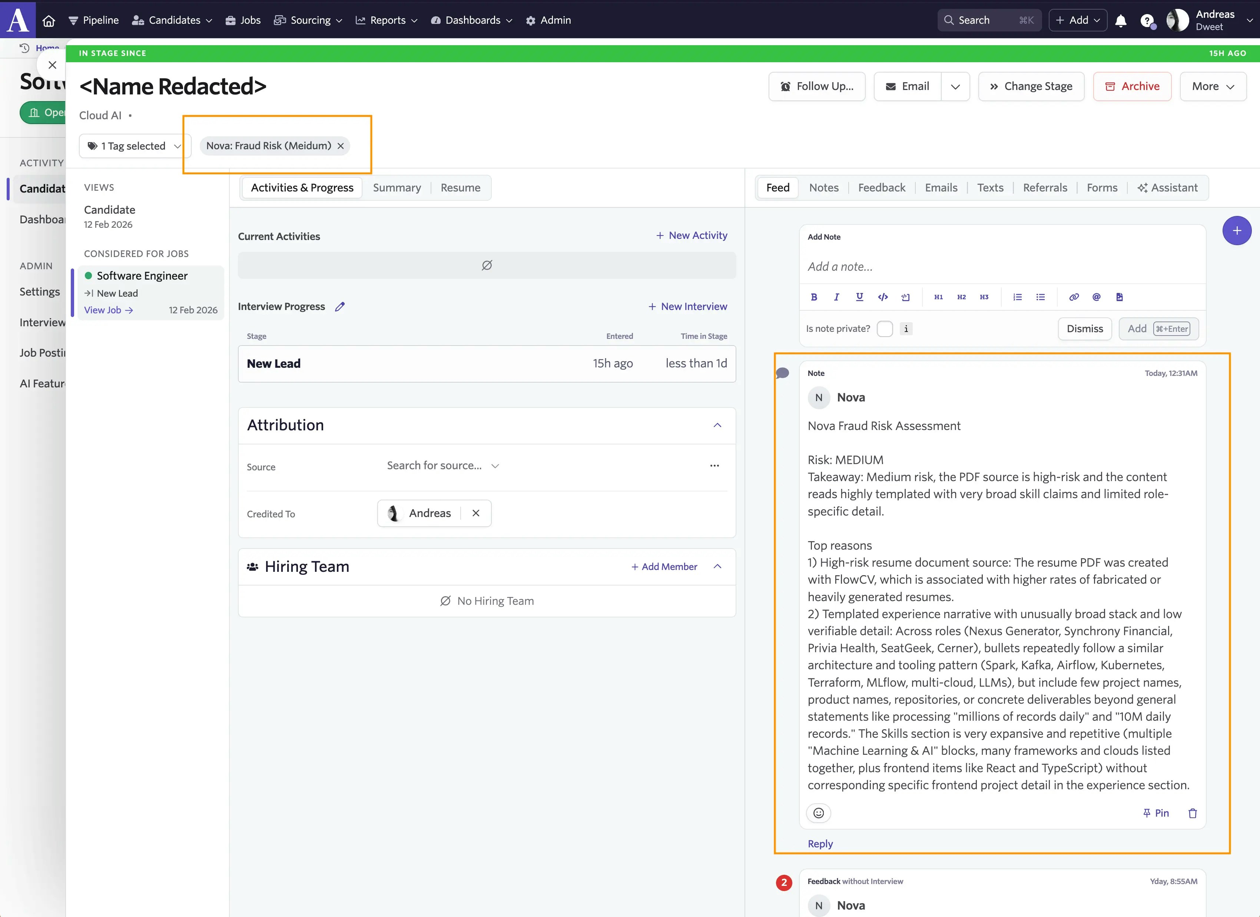The image size is (1260, 917).
Task: Click the italic formatting icon
Action: [836, 297]
